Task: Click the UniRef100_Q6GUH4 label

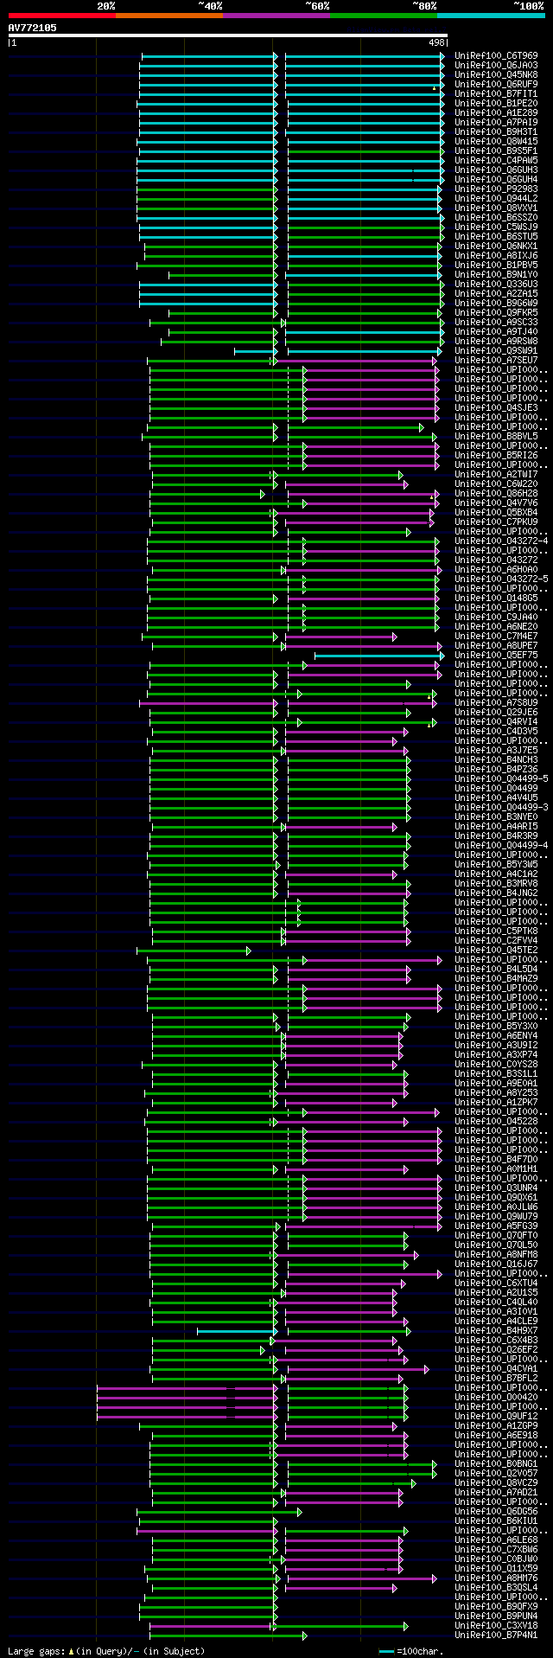Action: pos(496,179)
